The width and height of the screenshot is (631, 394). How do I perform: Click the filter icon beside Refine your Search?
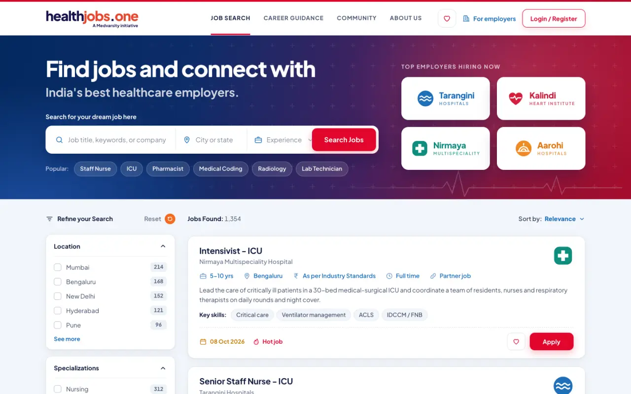pyautogui.click(x=49, y=219)
